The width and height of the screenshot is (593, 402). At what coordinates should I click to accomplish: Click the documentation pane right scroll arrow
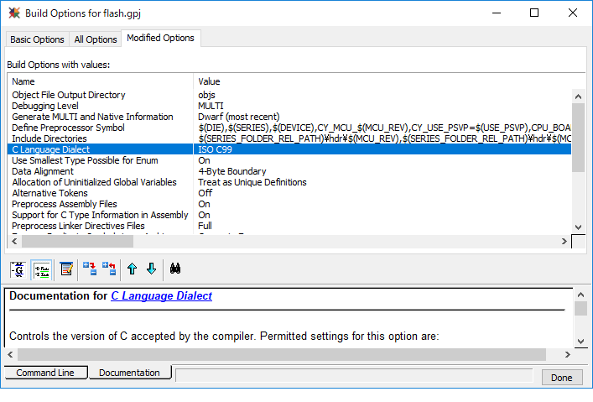click(567, 355)
